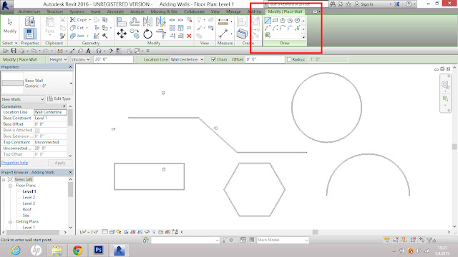Open the Annotate ribbon tab

115,11
